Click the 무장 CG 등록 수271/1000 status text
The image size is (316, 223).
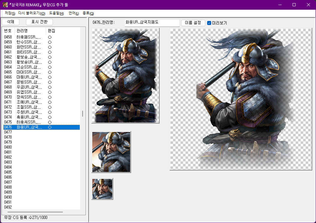26,218
